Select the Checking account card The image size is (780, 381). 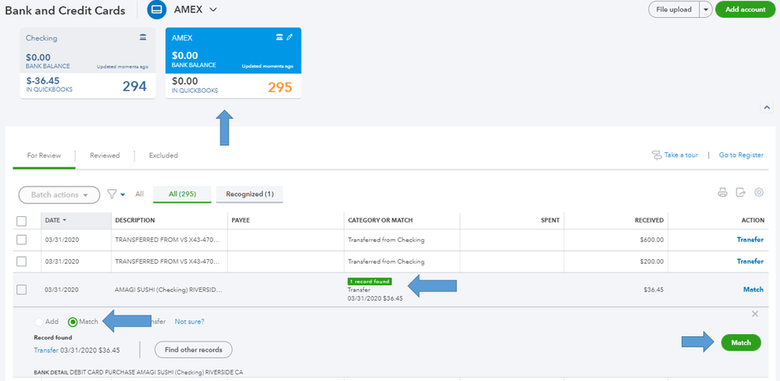(88, 62)
